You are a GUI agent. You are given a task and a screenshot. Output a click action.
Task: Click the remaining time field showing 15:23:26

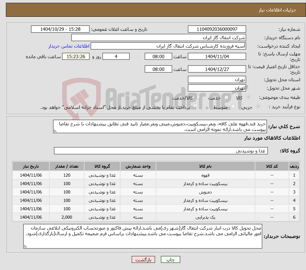pyautogui.click(x=75, y=56)
